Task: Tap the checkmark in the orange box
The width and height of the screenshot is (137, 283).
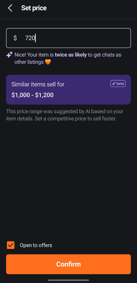Action: click(11, 245)
